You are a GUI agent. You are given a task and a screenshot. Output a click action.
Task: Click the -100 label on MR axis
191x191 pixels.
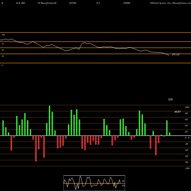click(187, 168)
